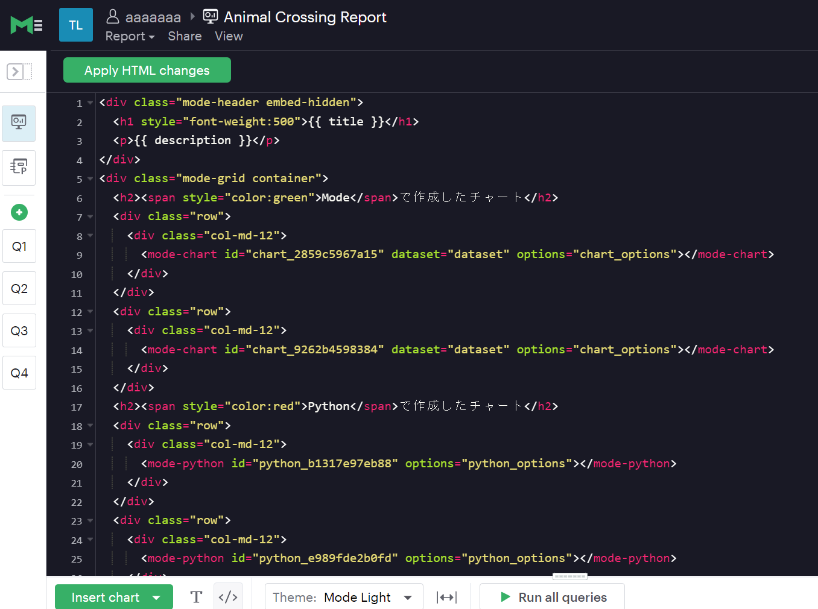Open the Q3 query
Screen dimensions: 818x609
click(x=19, y=330)
